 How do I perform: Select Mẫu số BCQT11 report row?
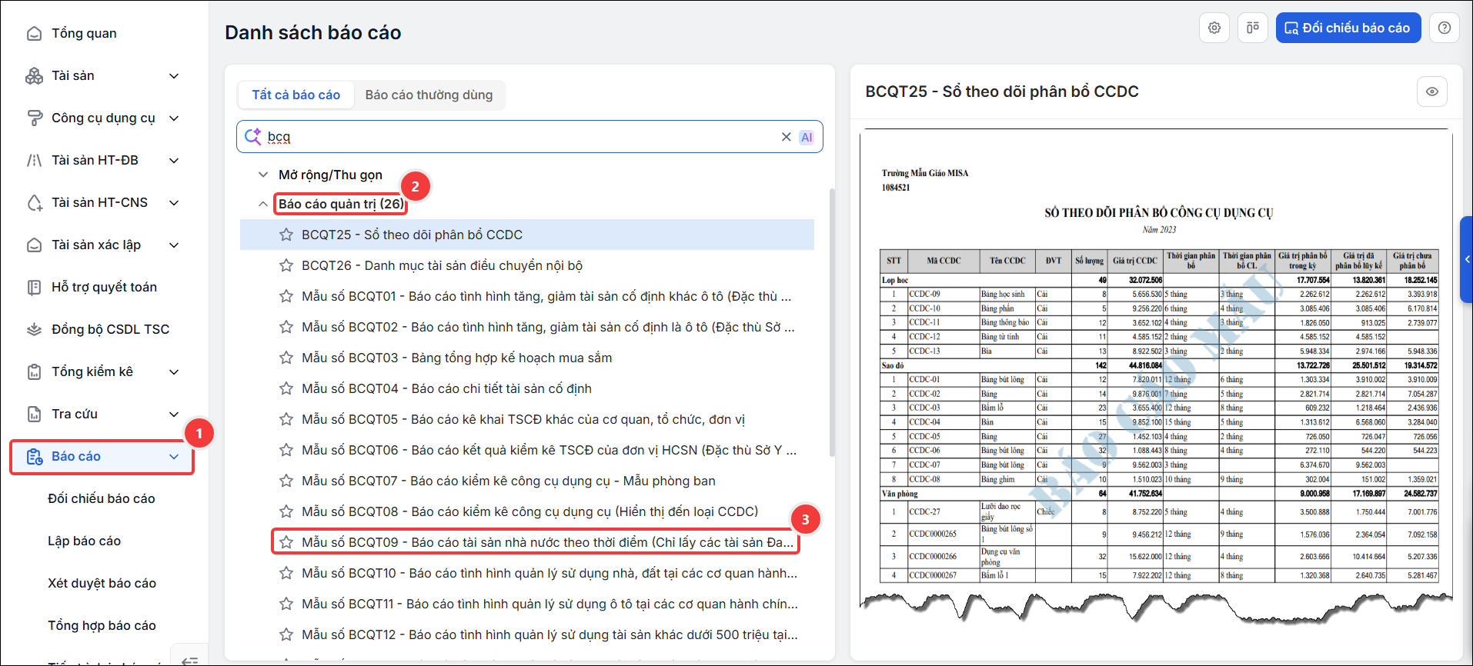pyautogui.click(x=527, y=604)
